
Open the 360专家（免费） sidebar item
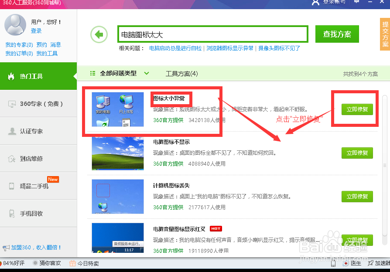[38, 104]
